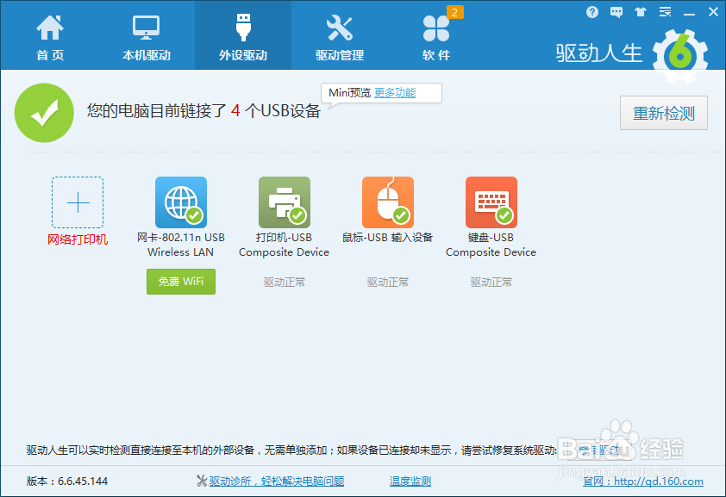Minimize the 驱动人生 window
Screen dimensions: 726x497
pyautogui.click(x=689, y=13)
